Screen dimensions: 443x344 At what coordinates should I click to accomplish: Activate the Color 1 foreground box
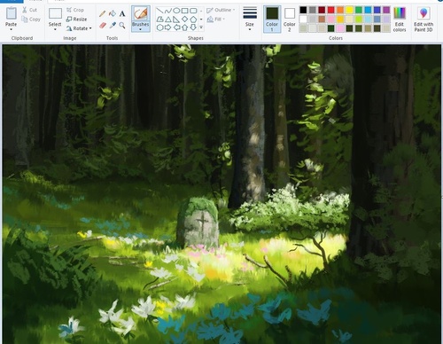coord(272,19)
